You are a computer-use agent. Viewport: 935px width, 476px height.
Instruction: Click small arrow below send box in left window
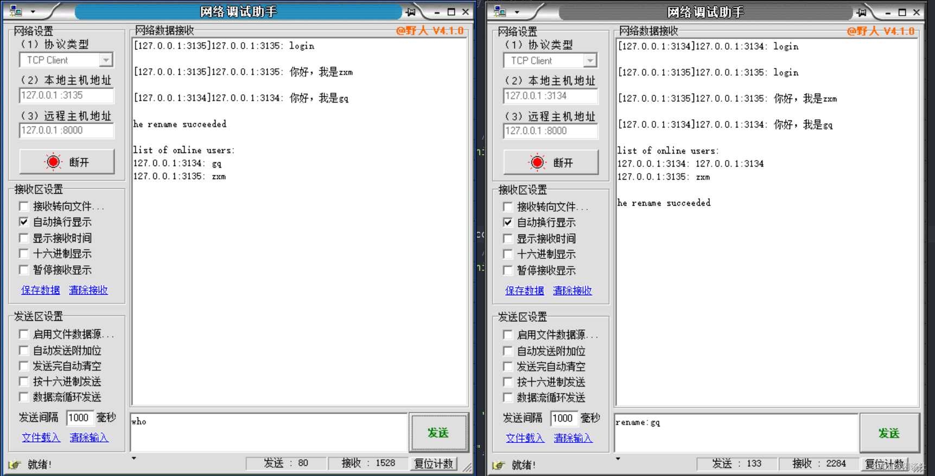point(134,459)
